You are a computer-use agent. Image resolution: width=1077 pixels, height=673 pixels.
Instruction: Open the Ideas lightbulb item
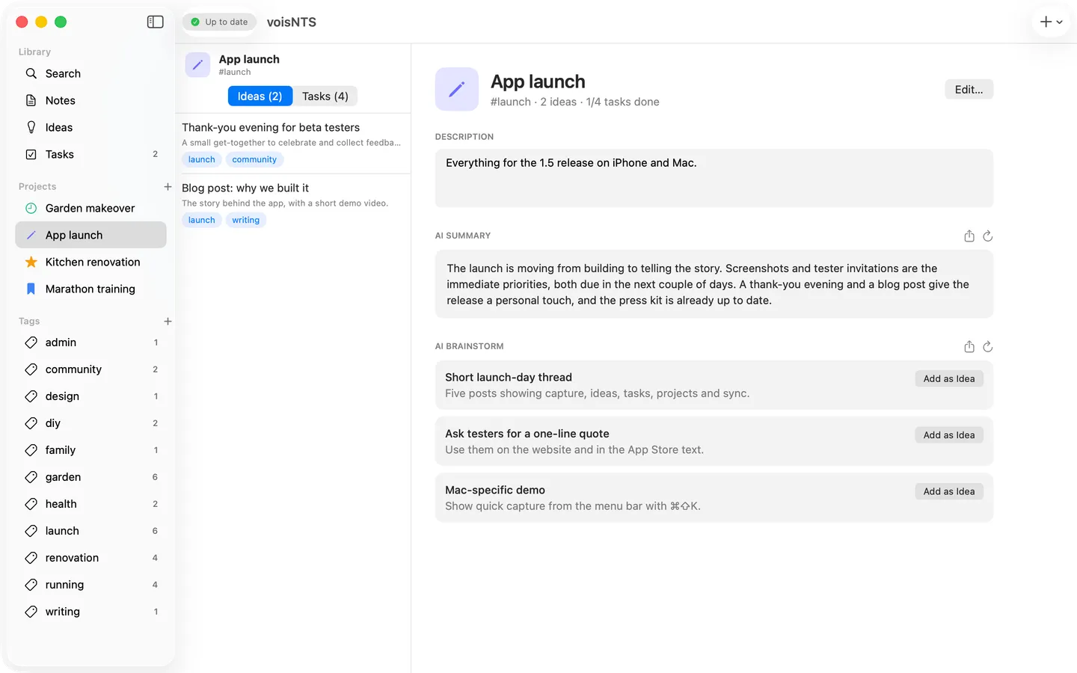coord(90,127)
